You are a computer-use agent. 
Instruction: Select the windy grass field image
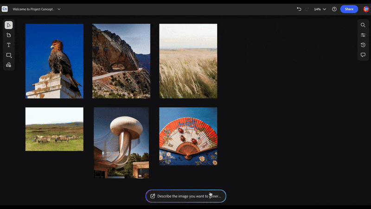pyautogui.click(x=188, y=61)
